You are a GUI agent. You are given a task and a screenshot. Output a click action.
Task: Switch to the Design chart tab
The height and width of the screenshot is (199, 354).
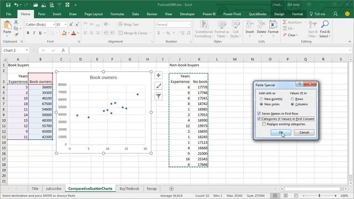(279, 14)
